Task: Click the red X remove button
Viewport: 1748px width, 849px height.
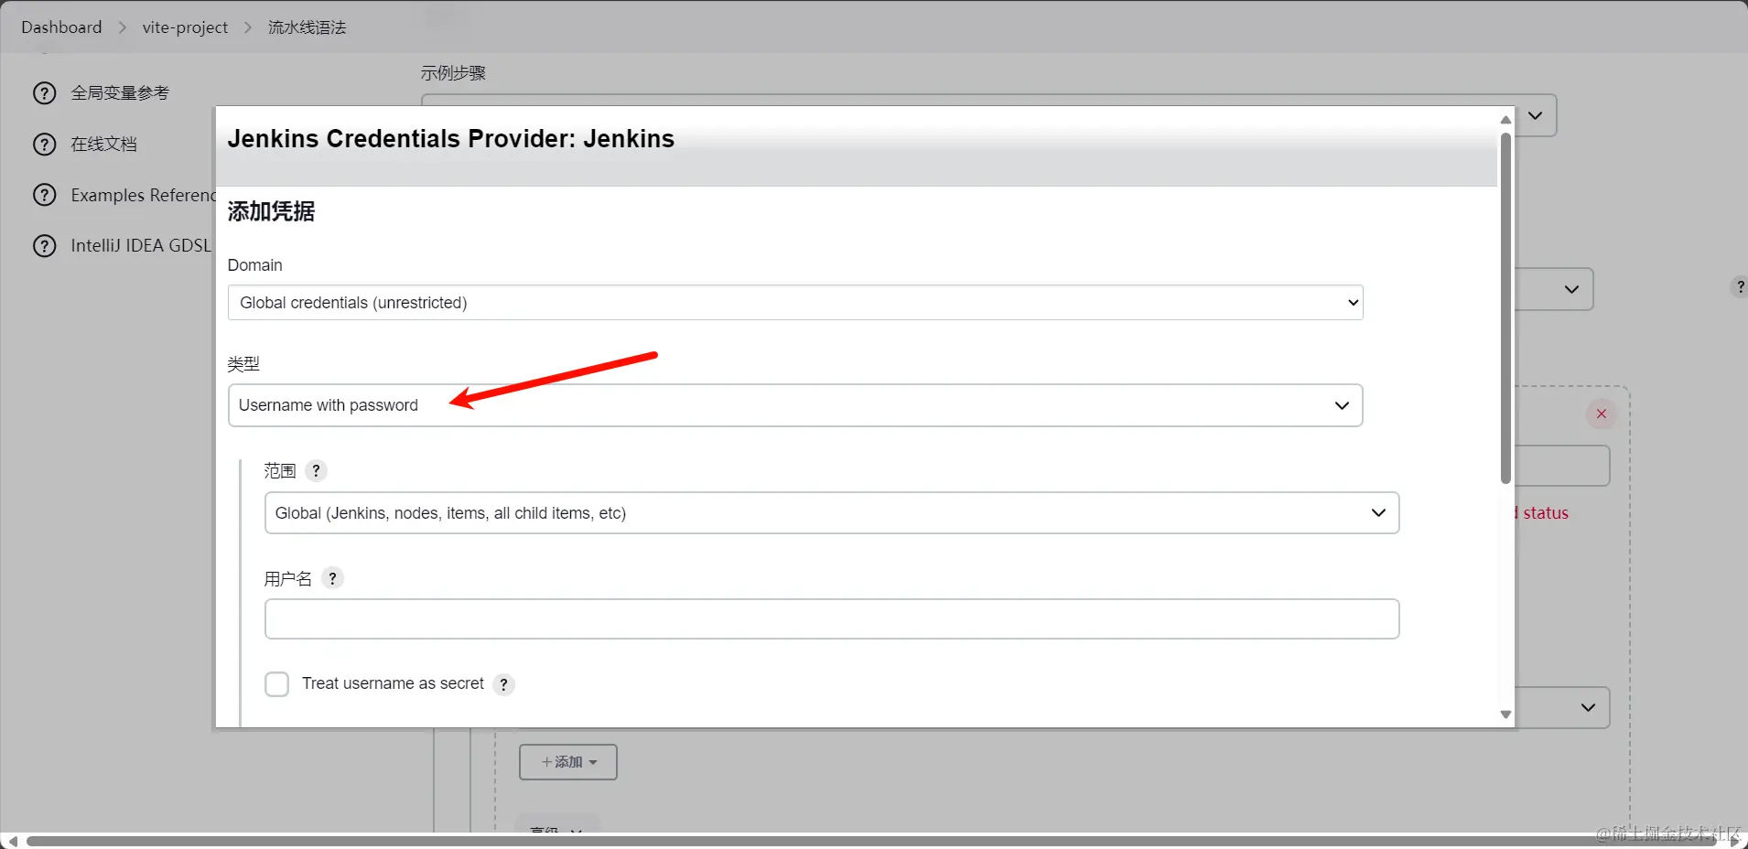Action: pyautogui.click(x=1602, y=414)
